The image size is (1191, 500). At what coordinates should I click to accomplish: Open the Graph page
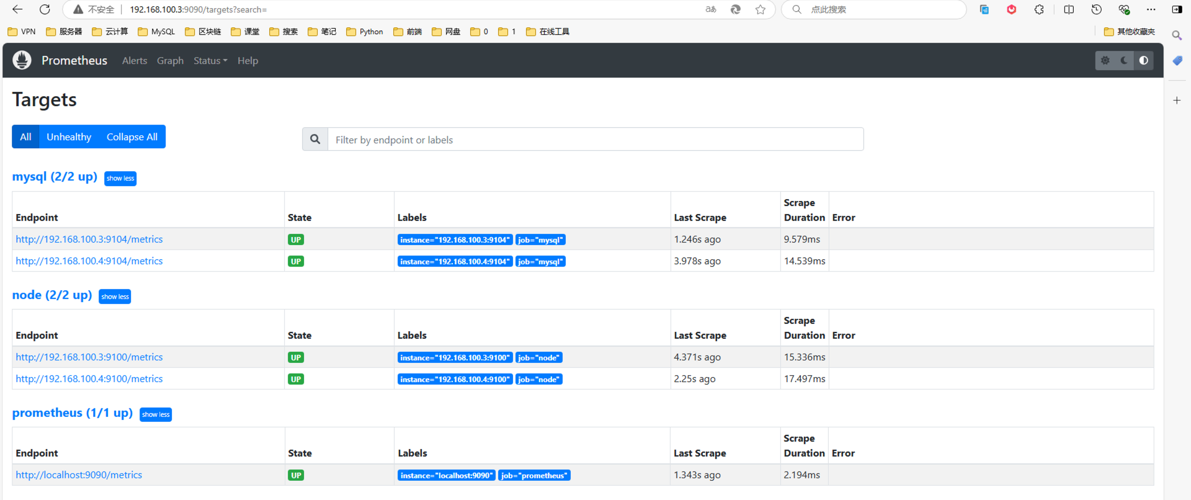(170, 60)
